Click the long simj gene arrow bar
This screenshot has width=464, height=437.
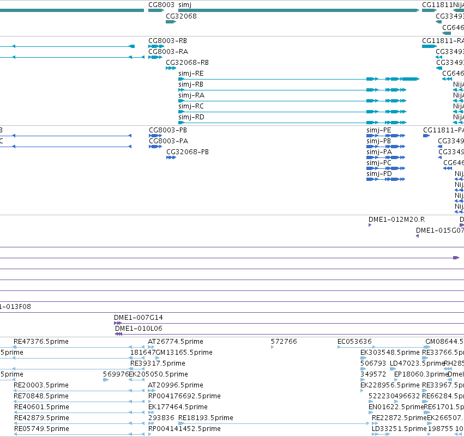coord(299,10)
